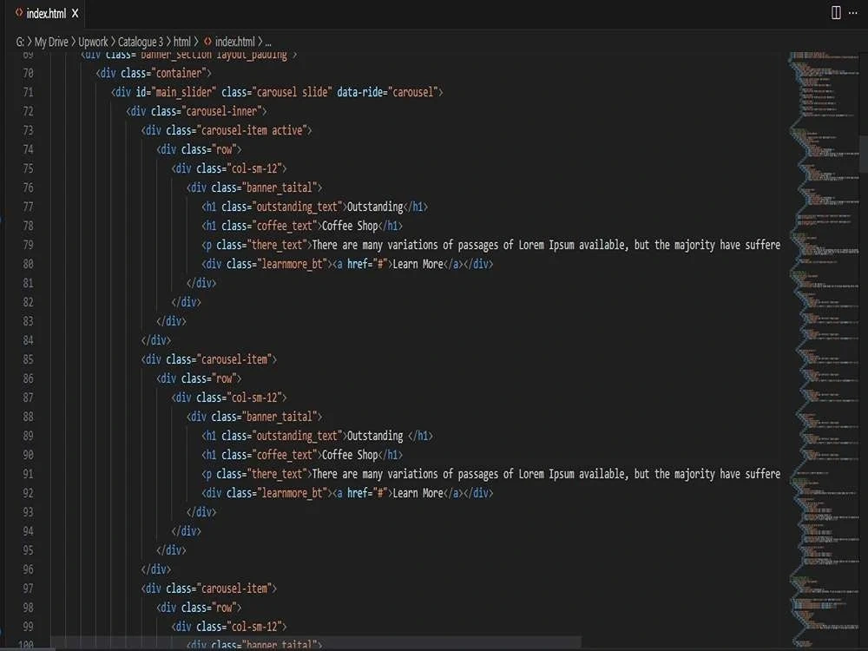Open the My Drive breadcrumb
868x651 pixels.
51,42
